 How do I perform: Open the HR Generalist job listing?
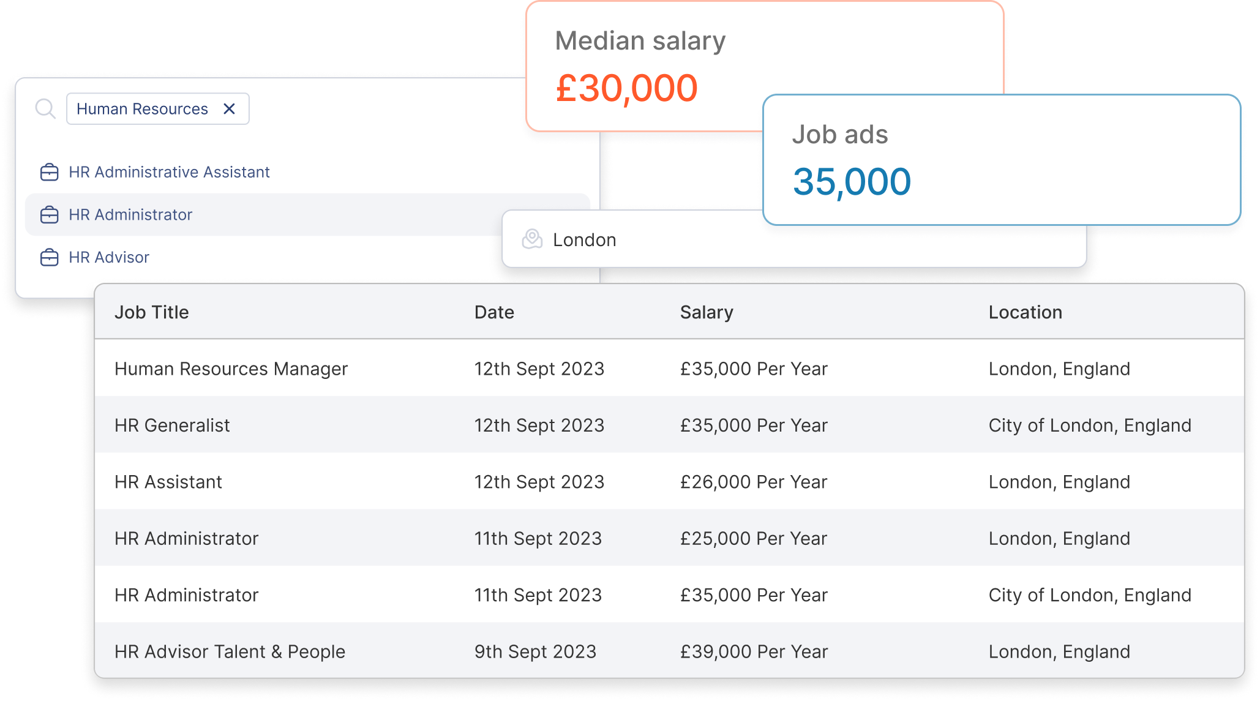[172, 425]
